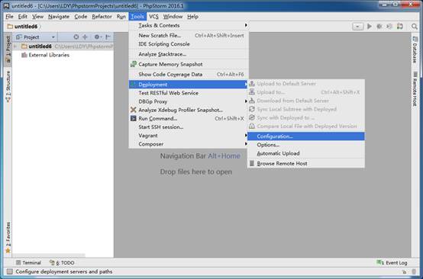The width and height of the screenshot is (423, 279).
Task: Expand the DBGp Proxy submenu
Action: [189, 102]
